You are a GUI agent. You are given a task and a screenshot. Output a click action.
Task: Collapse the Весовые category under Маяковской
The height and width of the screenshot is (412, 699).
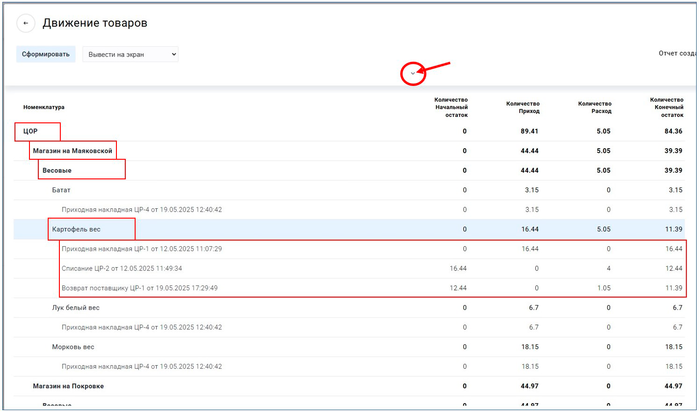click(57, 170)
